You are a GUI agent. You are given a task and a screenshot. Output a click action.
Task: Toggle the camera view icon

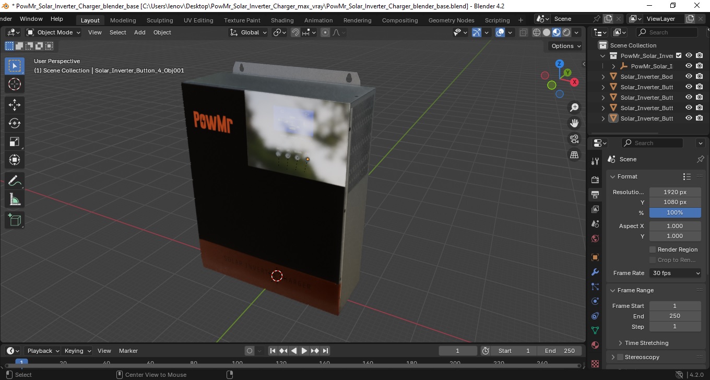(574, 139)
